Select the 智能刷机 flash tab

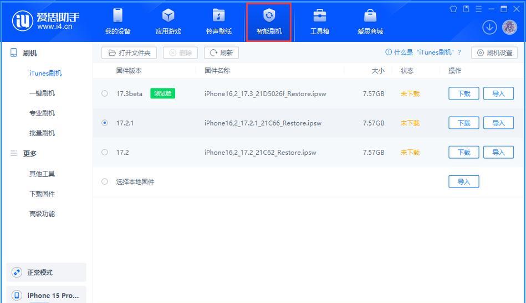coord(269,22)
